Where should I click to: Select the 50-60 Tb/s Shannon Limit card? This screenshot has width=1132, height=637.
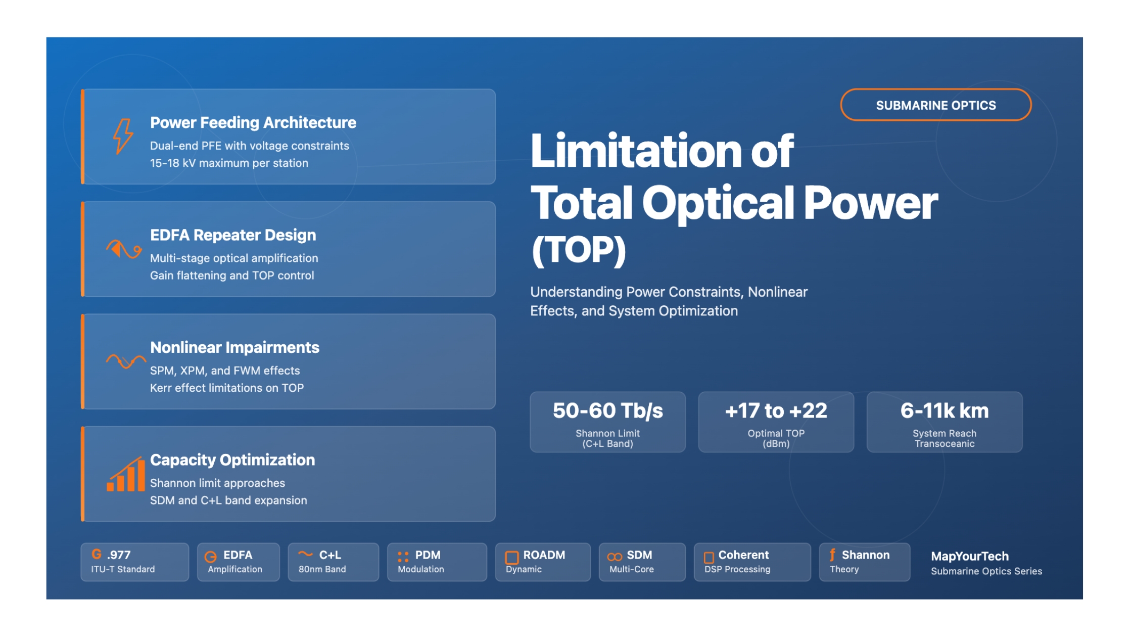click(x=607, y=422)
